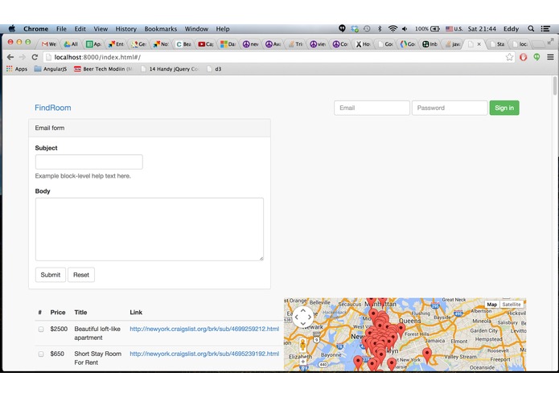Select the Map view button
559x397 pixels.
tap(492, 305)
